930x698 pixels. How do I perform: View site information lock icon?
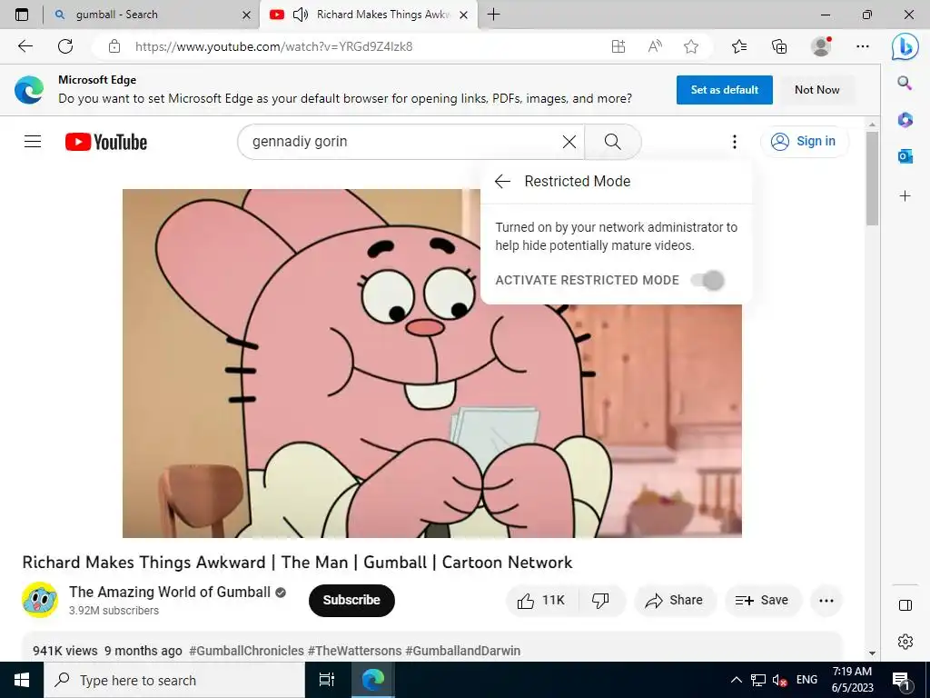point(114,46)
